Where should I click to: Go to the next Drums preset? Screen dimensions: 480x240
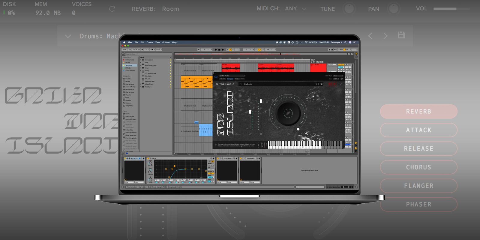[x=385, y=36]
